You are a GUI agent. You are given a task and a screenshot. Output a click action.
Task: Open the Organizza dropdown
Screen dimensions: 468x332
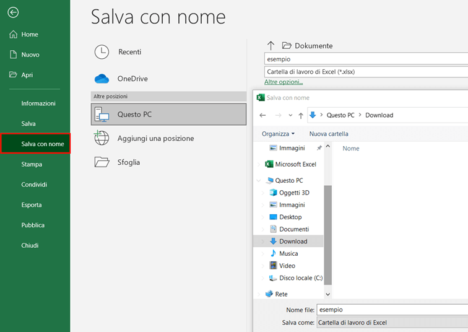coord(278,134)
